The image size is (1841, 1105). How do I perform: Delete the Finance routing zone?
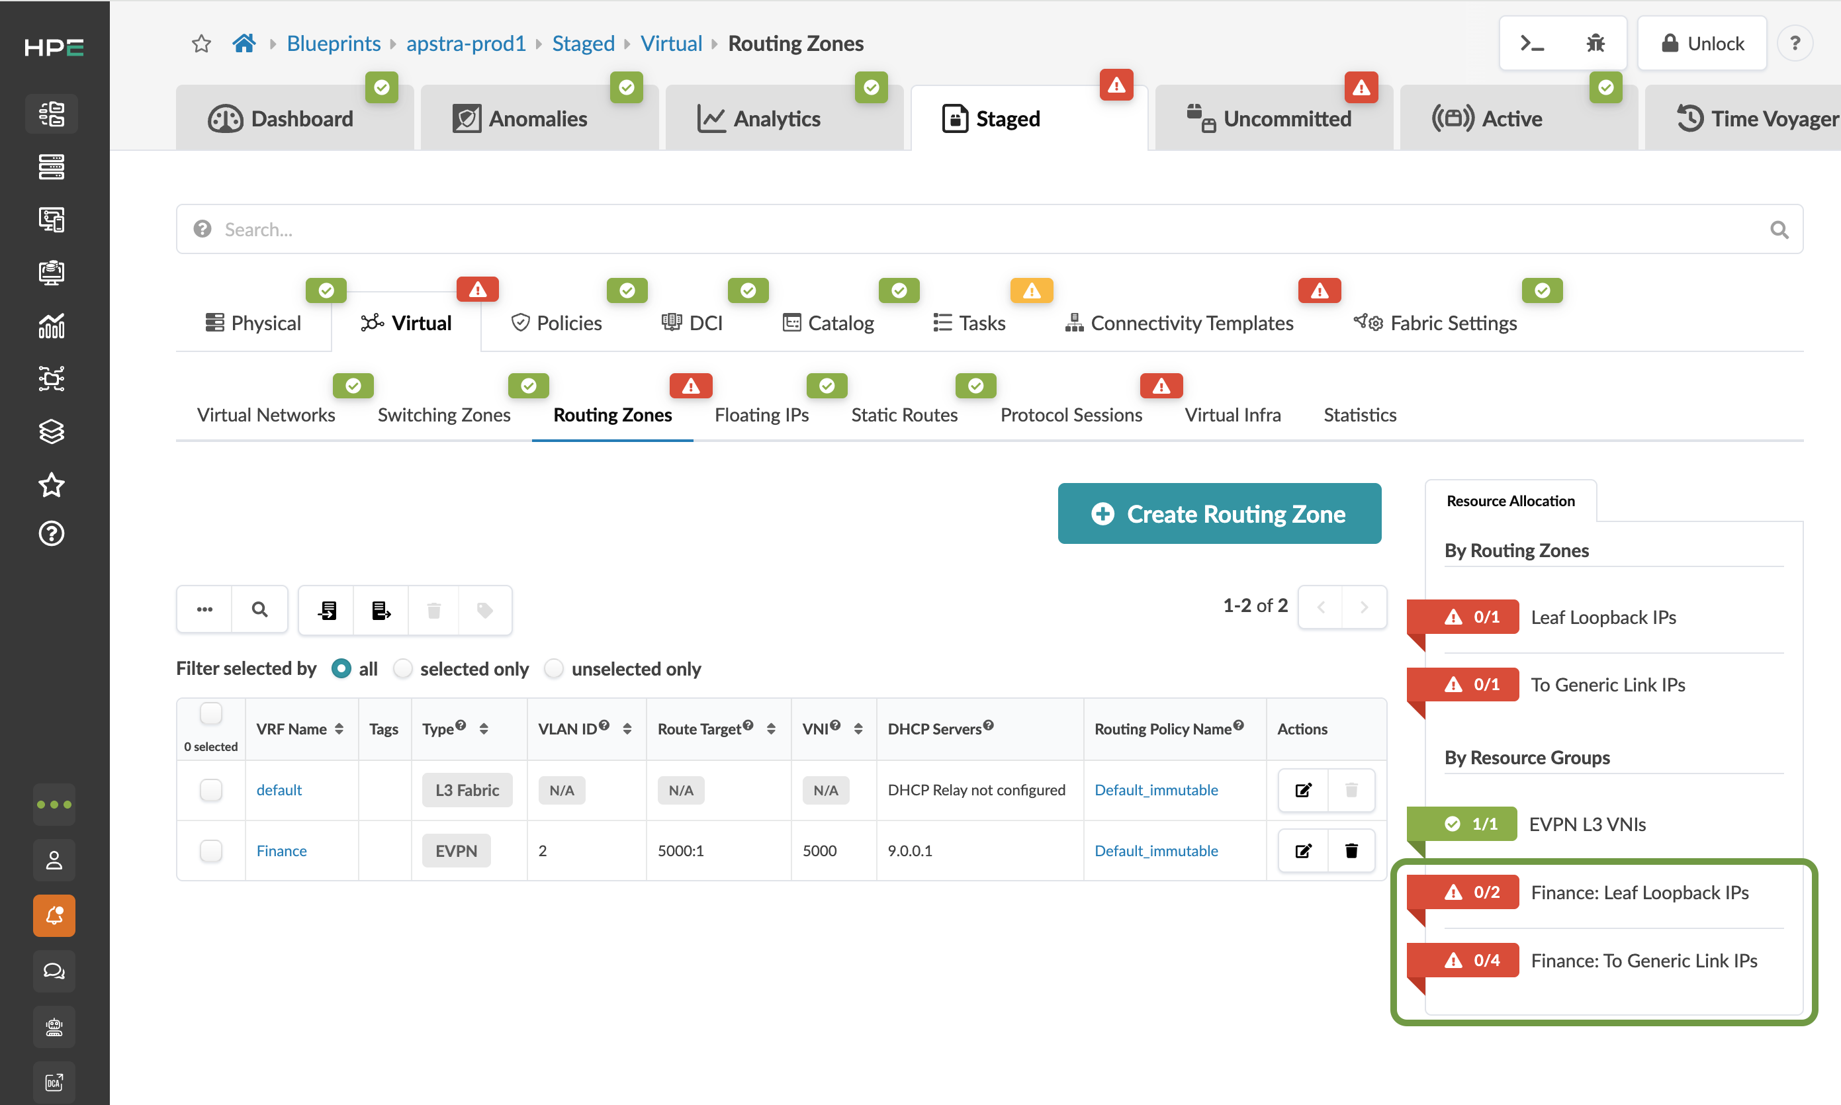click(x=1351, y=851)
